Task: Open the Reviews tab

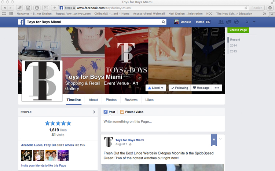Action: pos(131,100)
